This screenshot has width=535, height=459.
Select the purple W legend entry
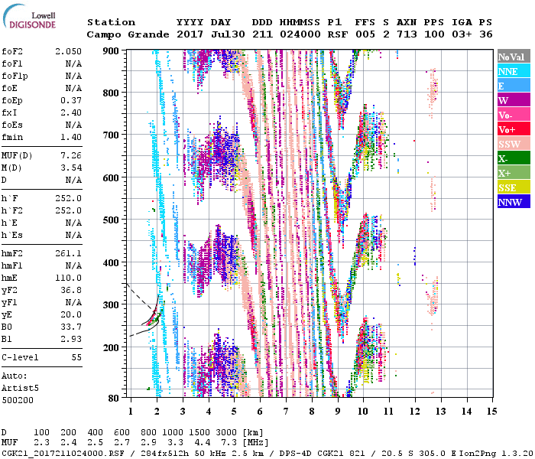513,100
